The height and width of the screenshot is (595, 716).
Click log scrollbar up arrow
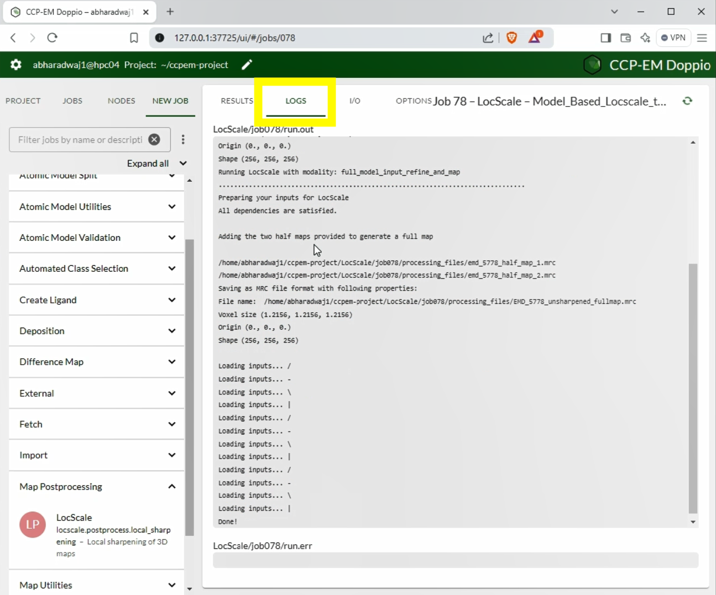(x=693, y=143)
